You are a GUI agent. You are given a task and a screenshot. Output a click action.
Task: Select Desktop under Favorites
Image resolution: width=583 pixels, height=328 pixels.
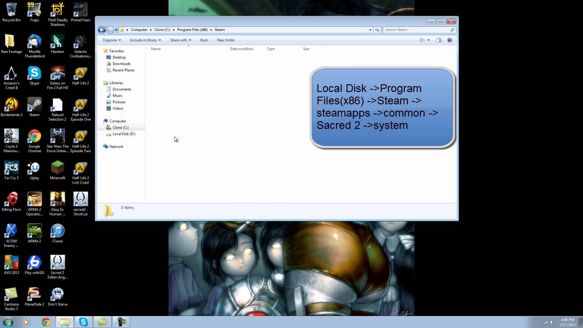pos(119,57)
